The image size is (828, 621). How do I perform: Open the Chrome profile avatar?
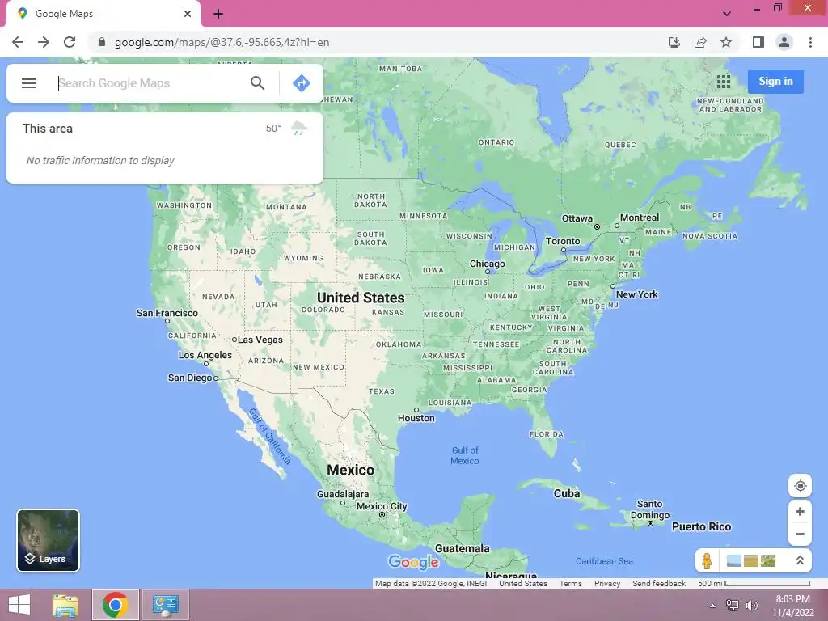784,42
